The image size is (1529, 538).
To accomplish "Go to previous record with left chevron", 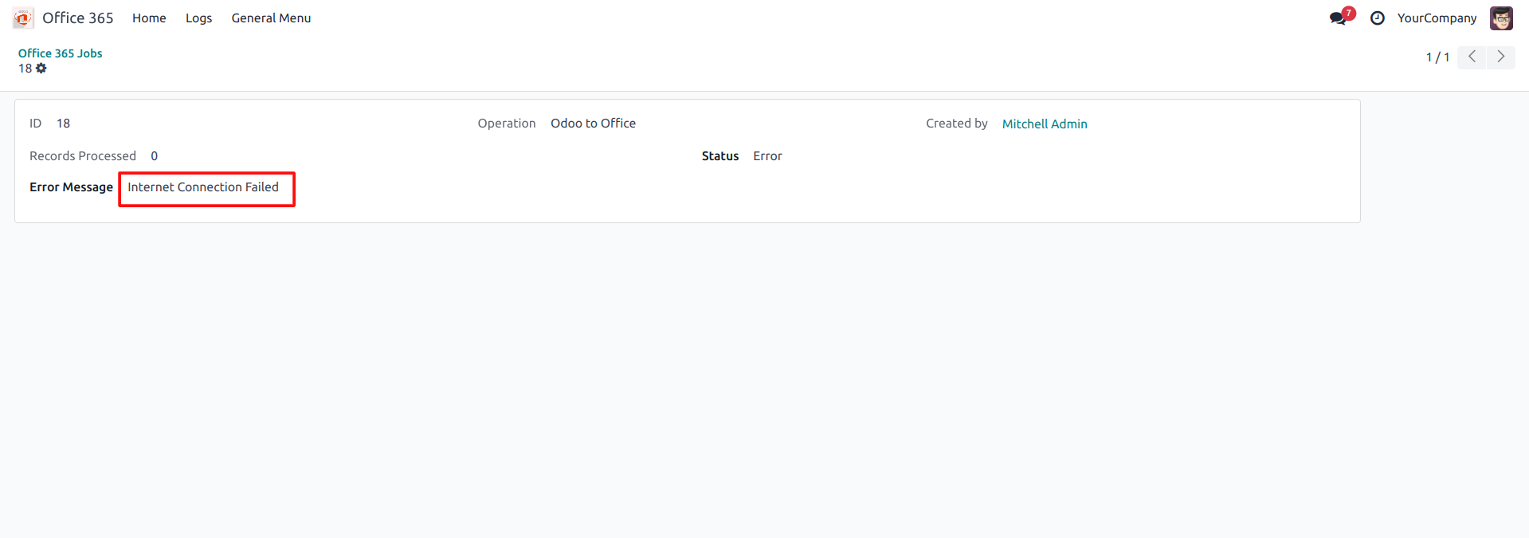I will [x=1472, y=57].
